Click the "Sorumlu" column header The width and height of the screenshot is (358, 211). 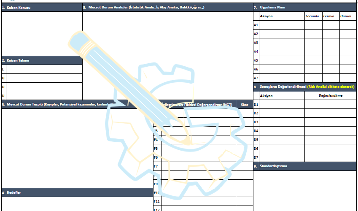tap(312, 16)
